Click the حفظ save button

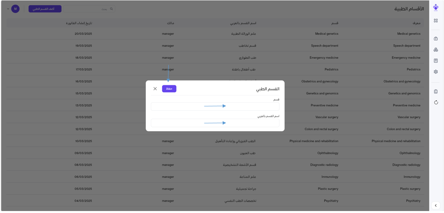tap(169, 89)
